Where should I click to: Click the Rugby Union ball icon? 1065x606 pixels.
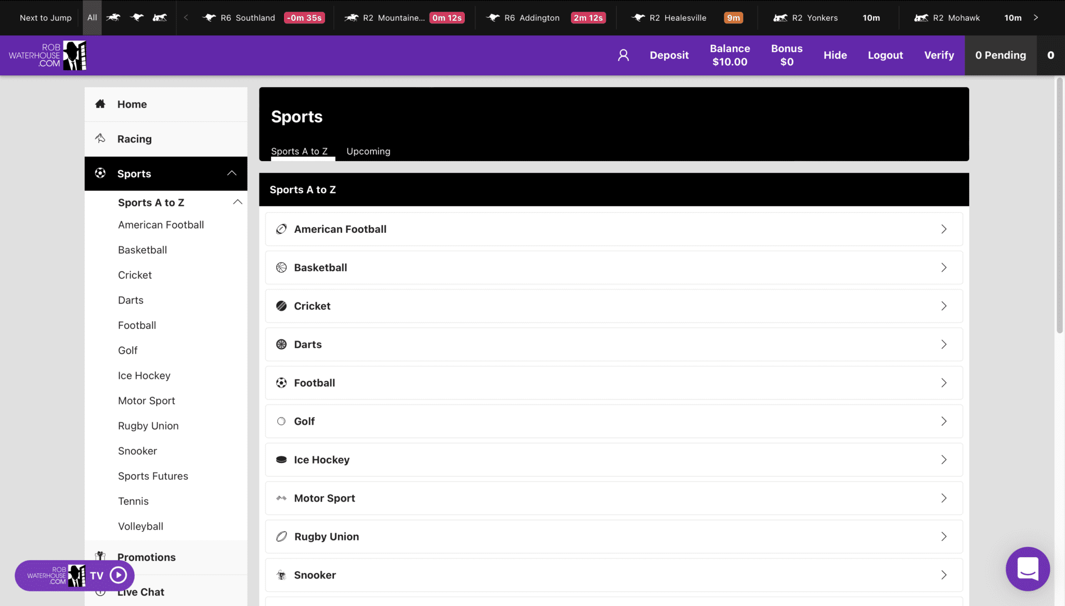(x=281, y=537)
